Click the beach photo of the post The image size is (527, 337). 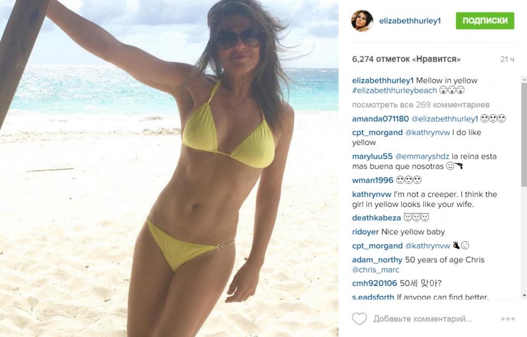[169, 168]
